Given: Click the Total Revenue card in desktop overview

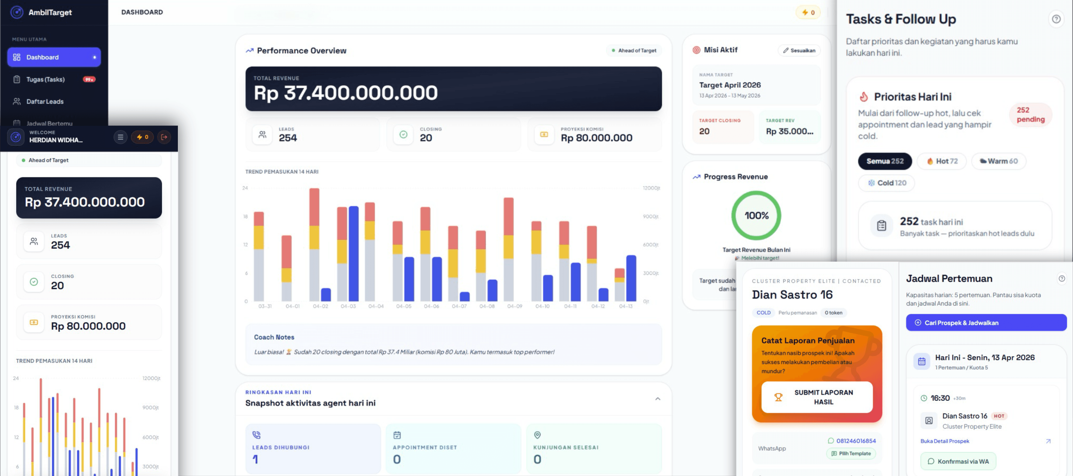Looking at the screenshot, I should click(453, 89).
